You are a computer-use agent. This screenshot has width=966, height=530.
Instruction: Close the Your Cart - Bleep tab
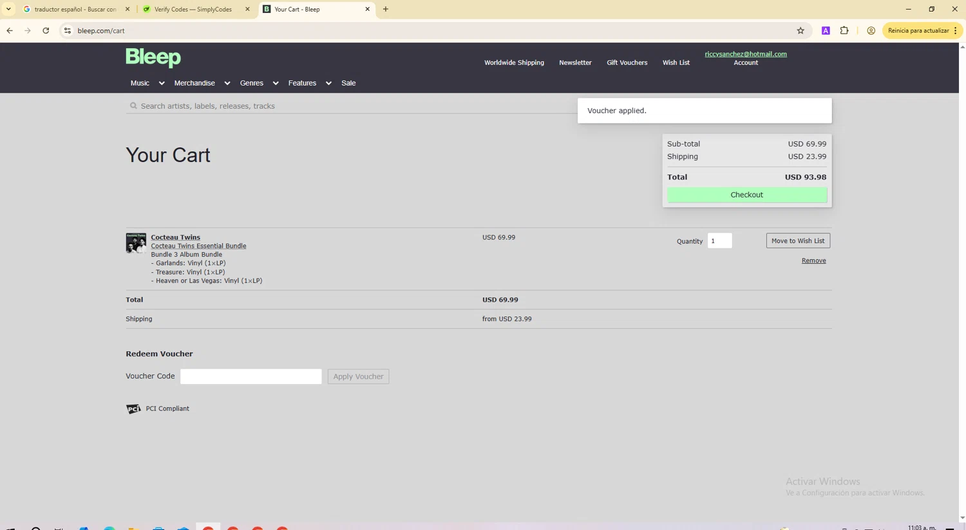(368, 9)
